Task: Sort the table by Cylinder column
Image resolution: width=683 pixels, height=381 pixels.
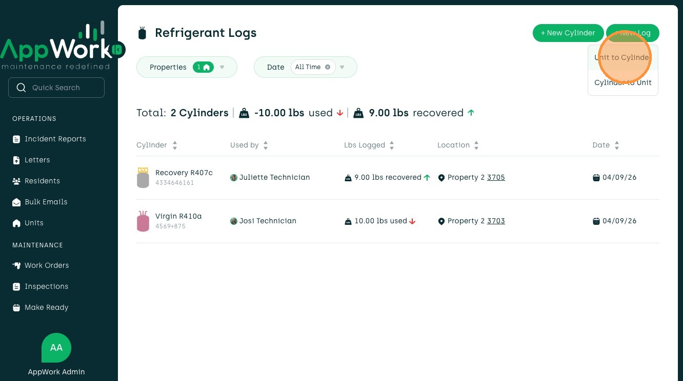Action: [174, 145]
